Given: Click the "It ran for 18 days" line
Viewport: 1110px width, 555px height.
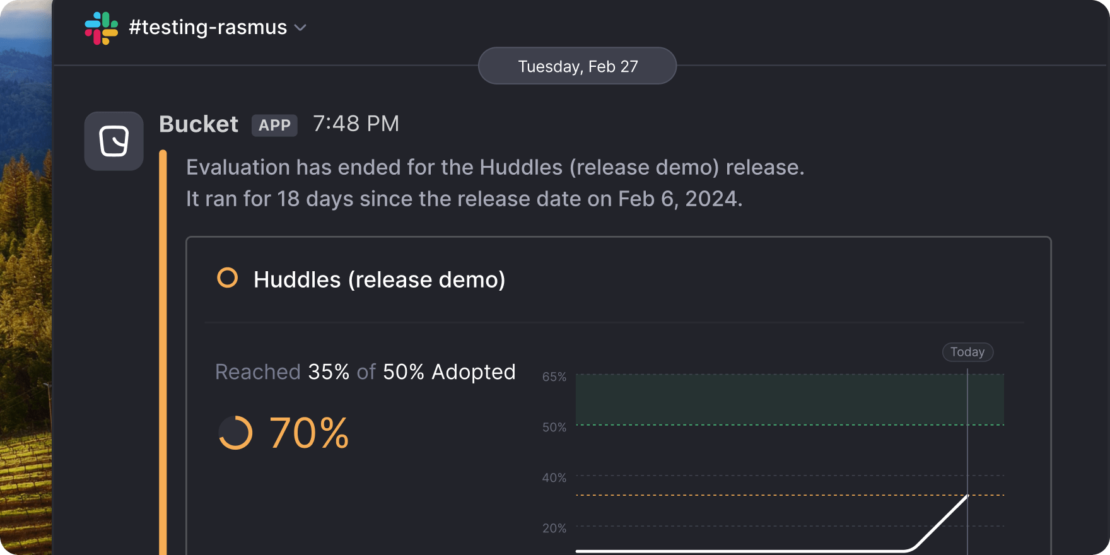Looking at the screenshot, I should 464,199.
